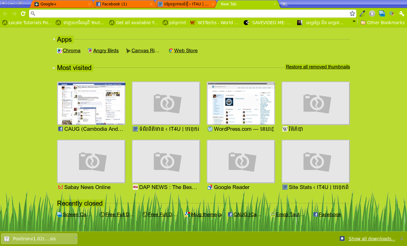Click Restore all removed thumbnails link

318,67
